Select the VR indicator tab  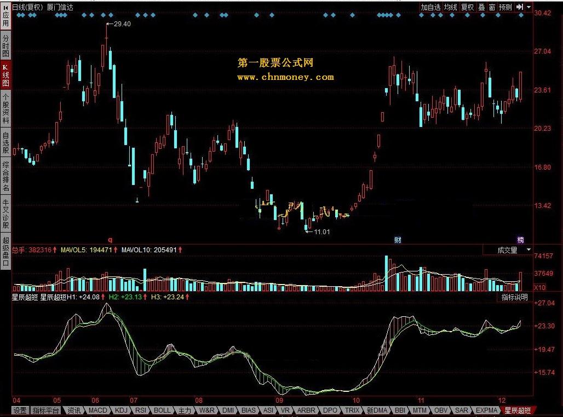[285, 410]
